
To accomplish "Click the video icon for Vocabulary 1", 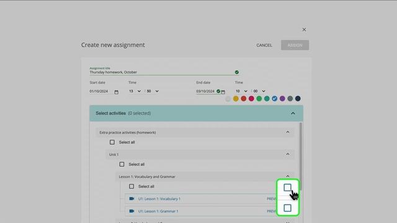I will click(x=132, y=199).
